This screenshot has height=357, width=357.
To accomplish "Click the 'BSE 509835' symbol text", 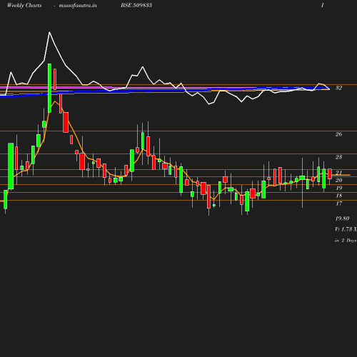I will 136,5.
